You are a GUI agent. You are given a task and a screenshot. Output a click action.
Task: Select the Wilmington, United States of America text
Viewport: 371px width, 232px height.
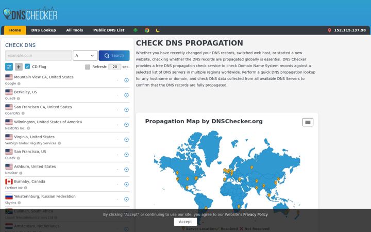click(x=48, y=122)
